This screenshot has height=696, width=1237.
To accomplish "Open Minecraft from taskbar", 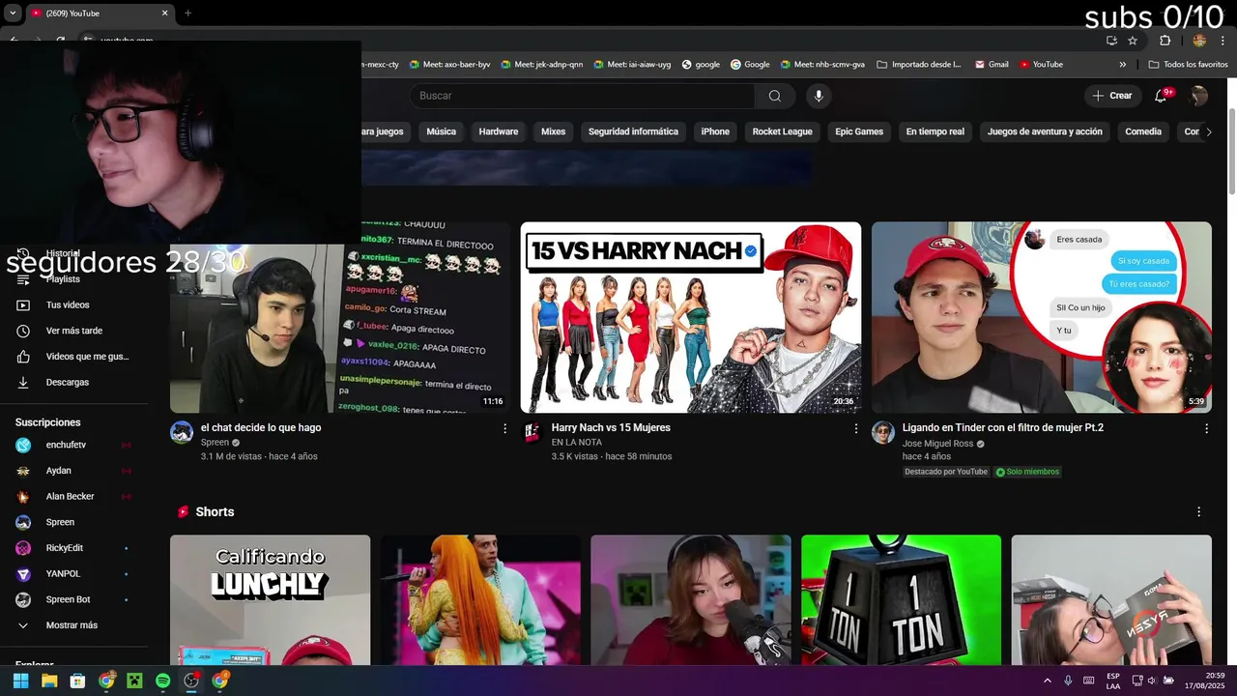I will point(134,681).
